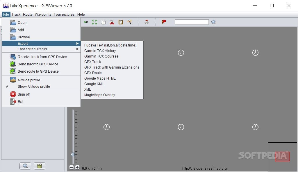Click the zoom out minus icon on map
The height and width of the screenshot is (172, 298).
coord(72,167)
